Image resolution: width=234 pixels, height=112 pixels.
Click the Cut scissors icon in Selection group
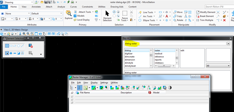tap(132, 12)
